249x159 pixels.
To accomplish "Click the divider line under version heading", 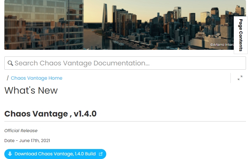I will point(125,121).
